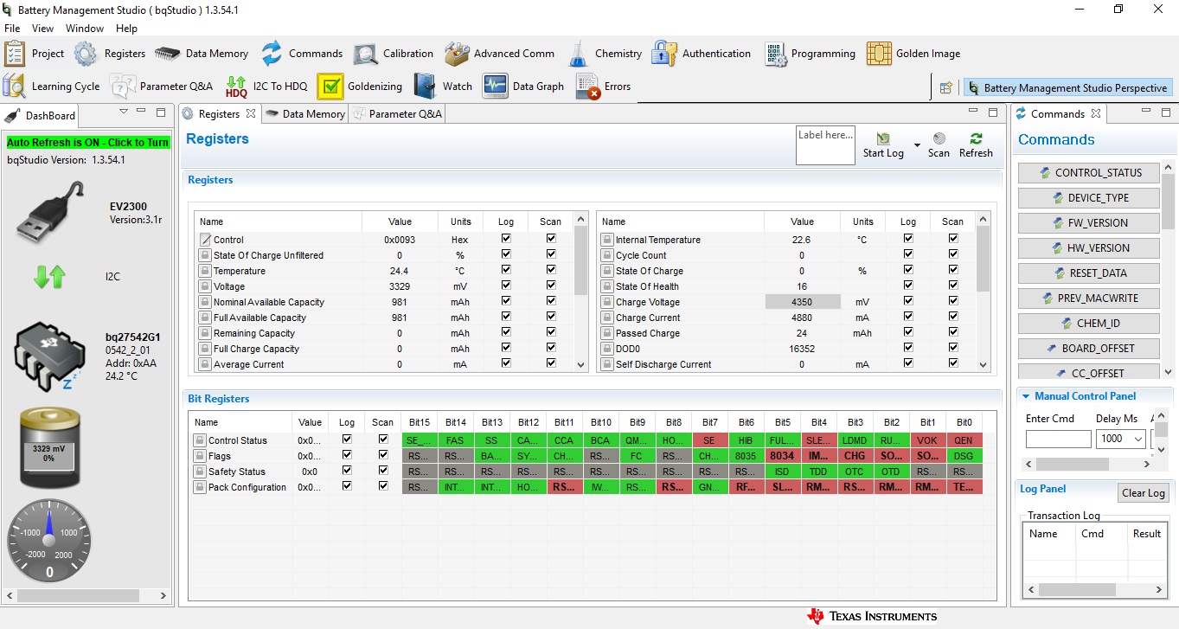Open the Errors tool

click(x=588, y=87)
